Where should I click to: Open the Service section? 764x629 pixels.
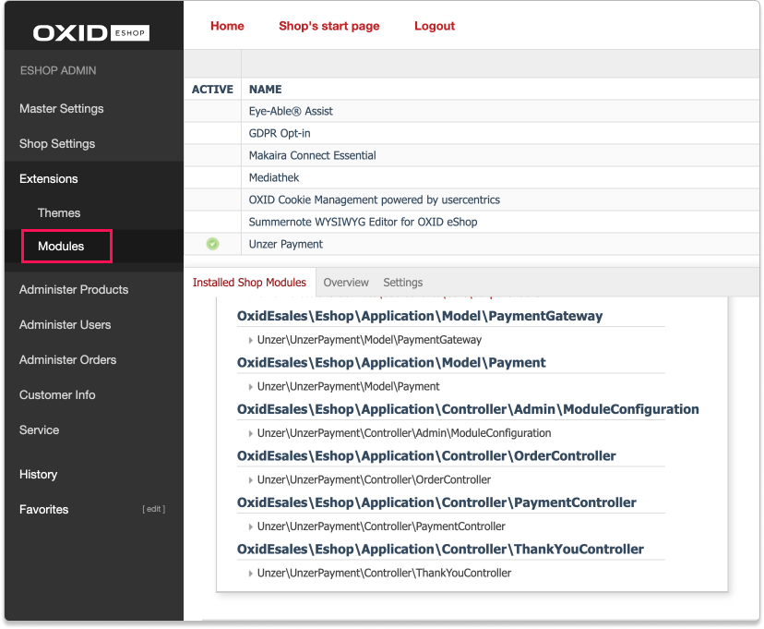click(x=39, y=429)
